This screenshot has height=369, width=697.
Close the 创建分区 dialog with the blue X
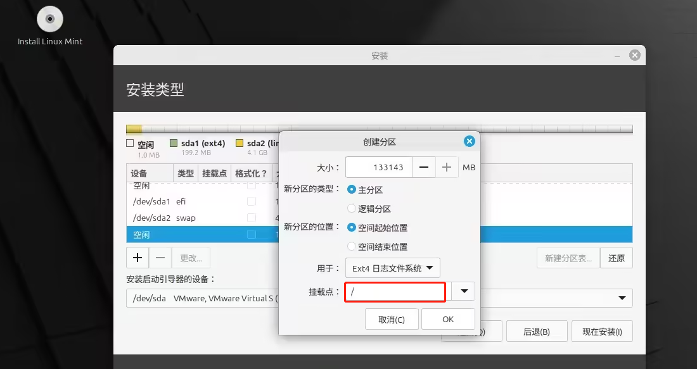pyautogui.click(x=469, y=141)
